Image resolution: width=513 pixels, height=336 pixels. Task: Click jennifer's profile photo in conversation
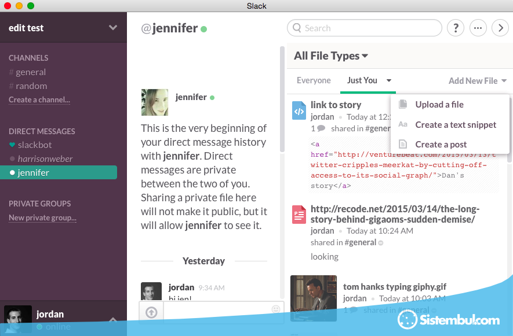[154, 102]
